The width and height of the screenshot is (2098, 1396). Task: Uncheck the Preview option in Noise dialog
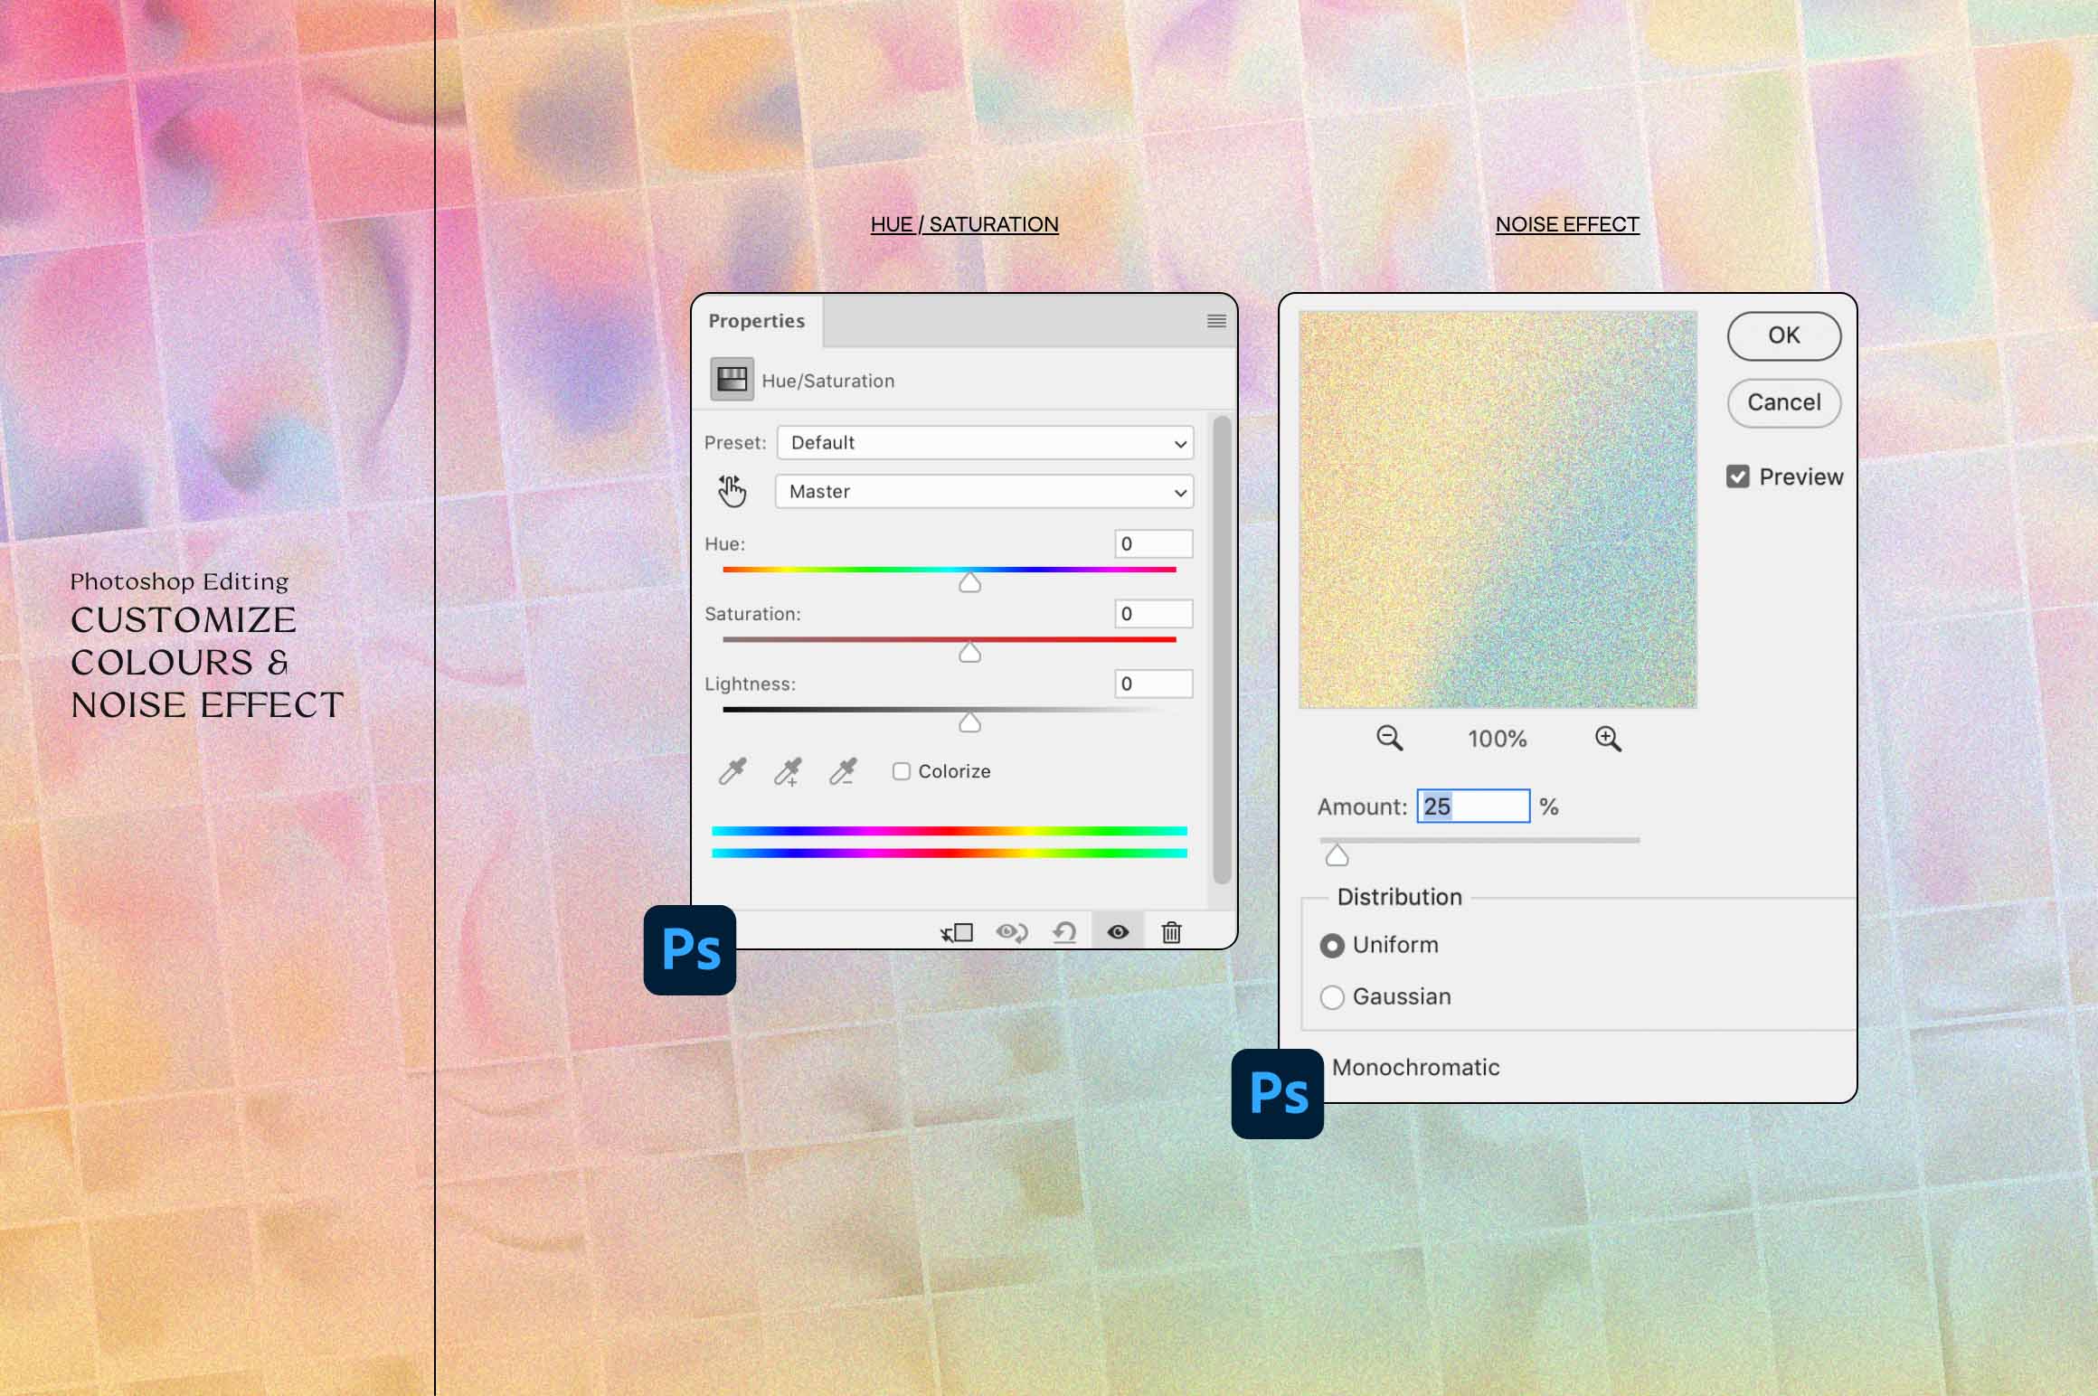coord(1738,476)
